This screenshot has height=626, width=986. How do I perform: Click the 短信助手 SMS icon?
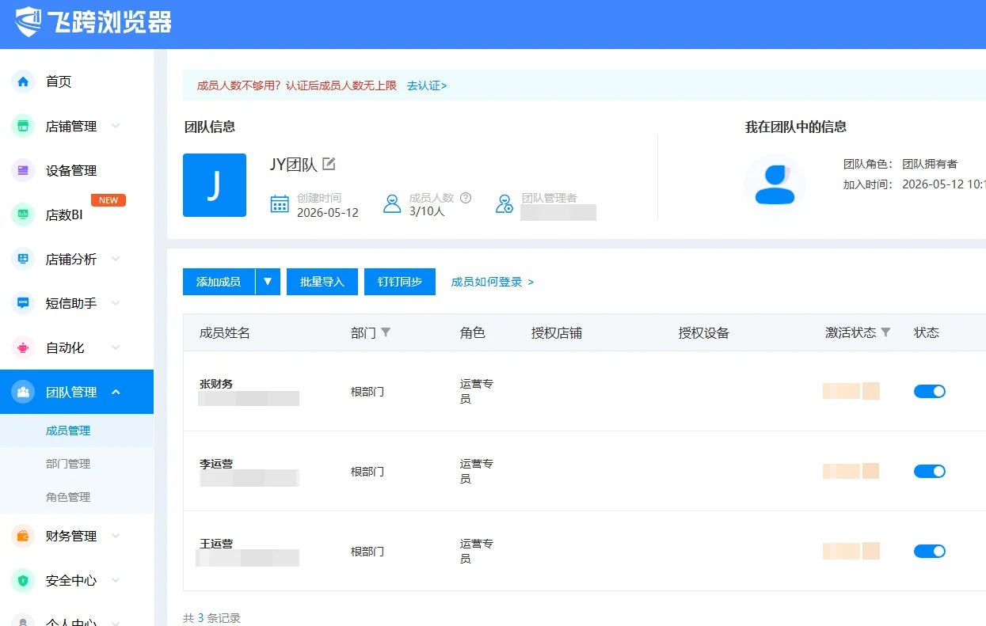click(x=23, y=303)
